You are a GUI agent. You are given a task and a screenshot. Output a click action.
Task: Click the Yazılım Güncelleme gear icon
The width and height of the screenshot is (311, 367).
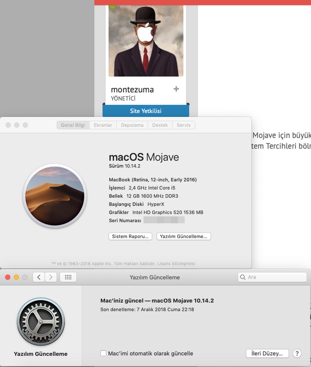[x=41, y=323]
